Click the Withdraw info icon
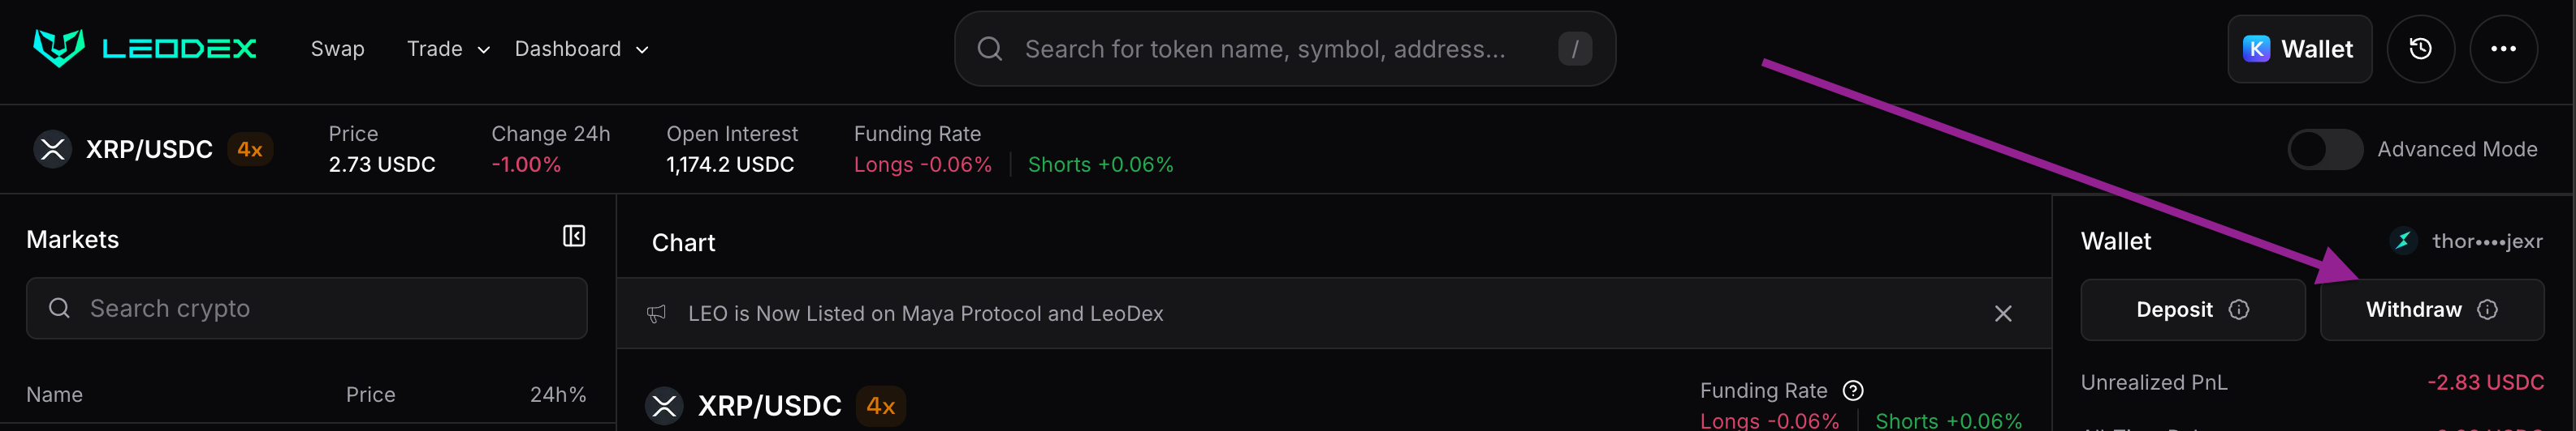This screenshot has width=2576, height=431. (2487, 310)
